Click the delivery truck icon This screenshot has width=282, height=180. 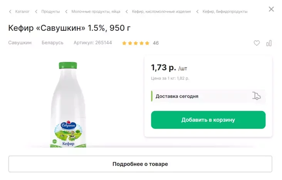[x=256, y=96]
